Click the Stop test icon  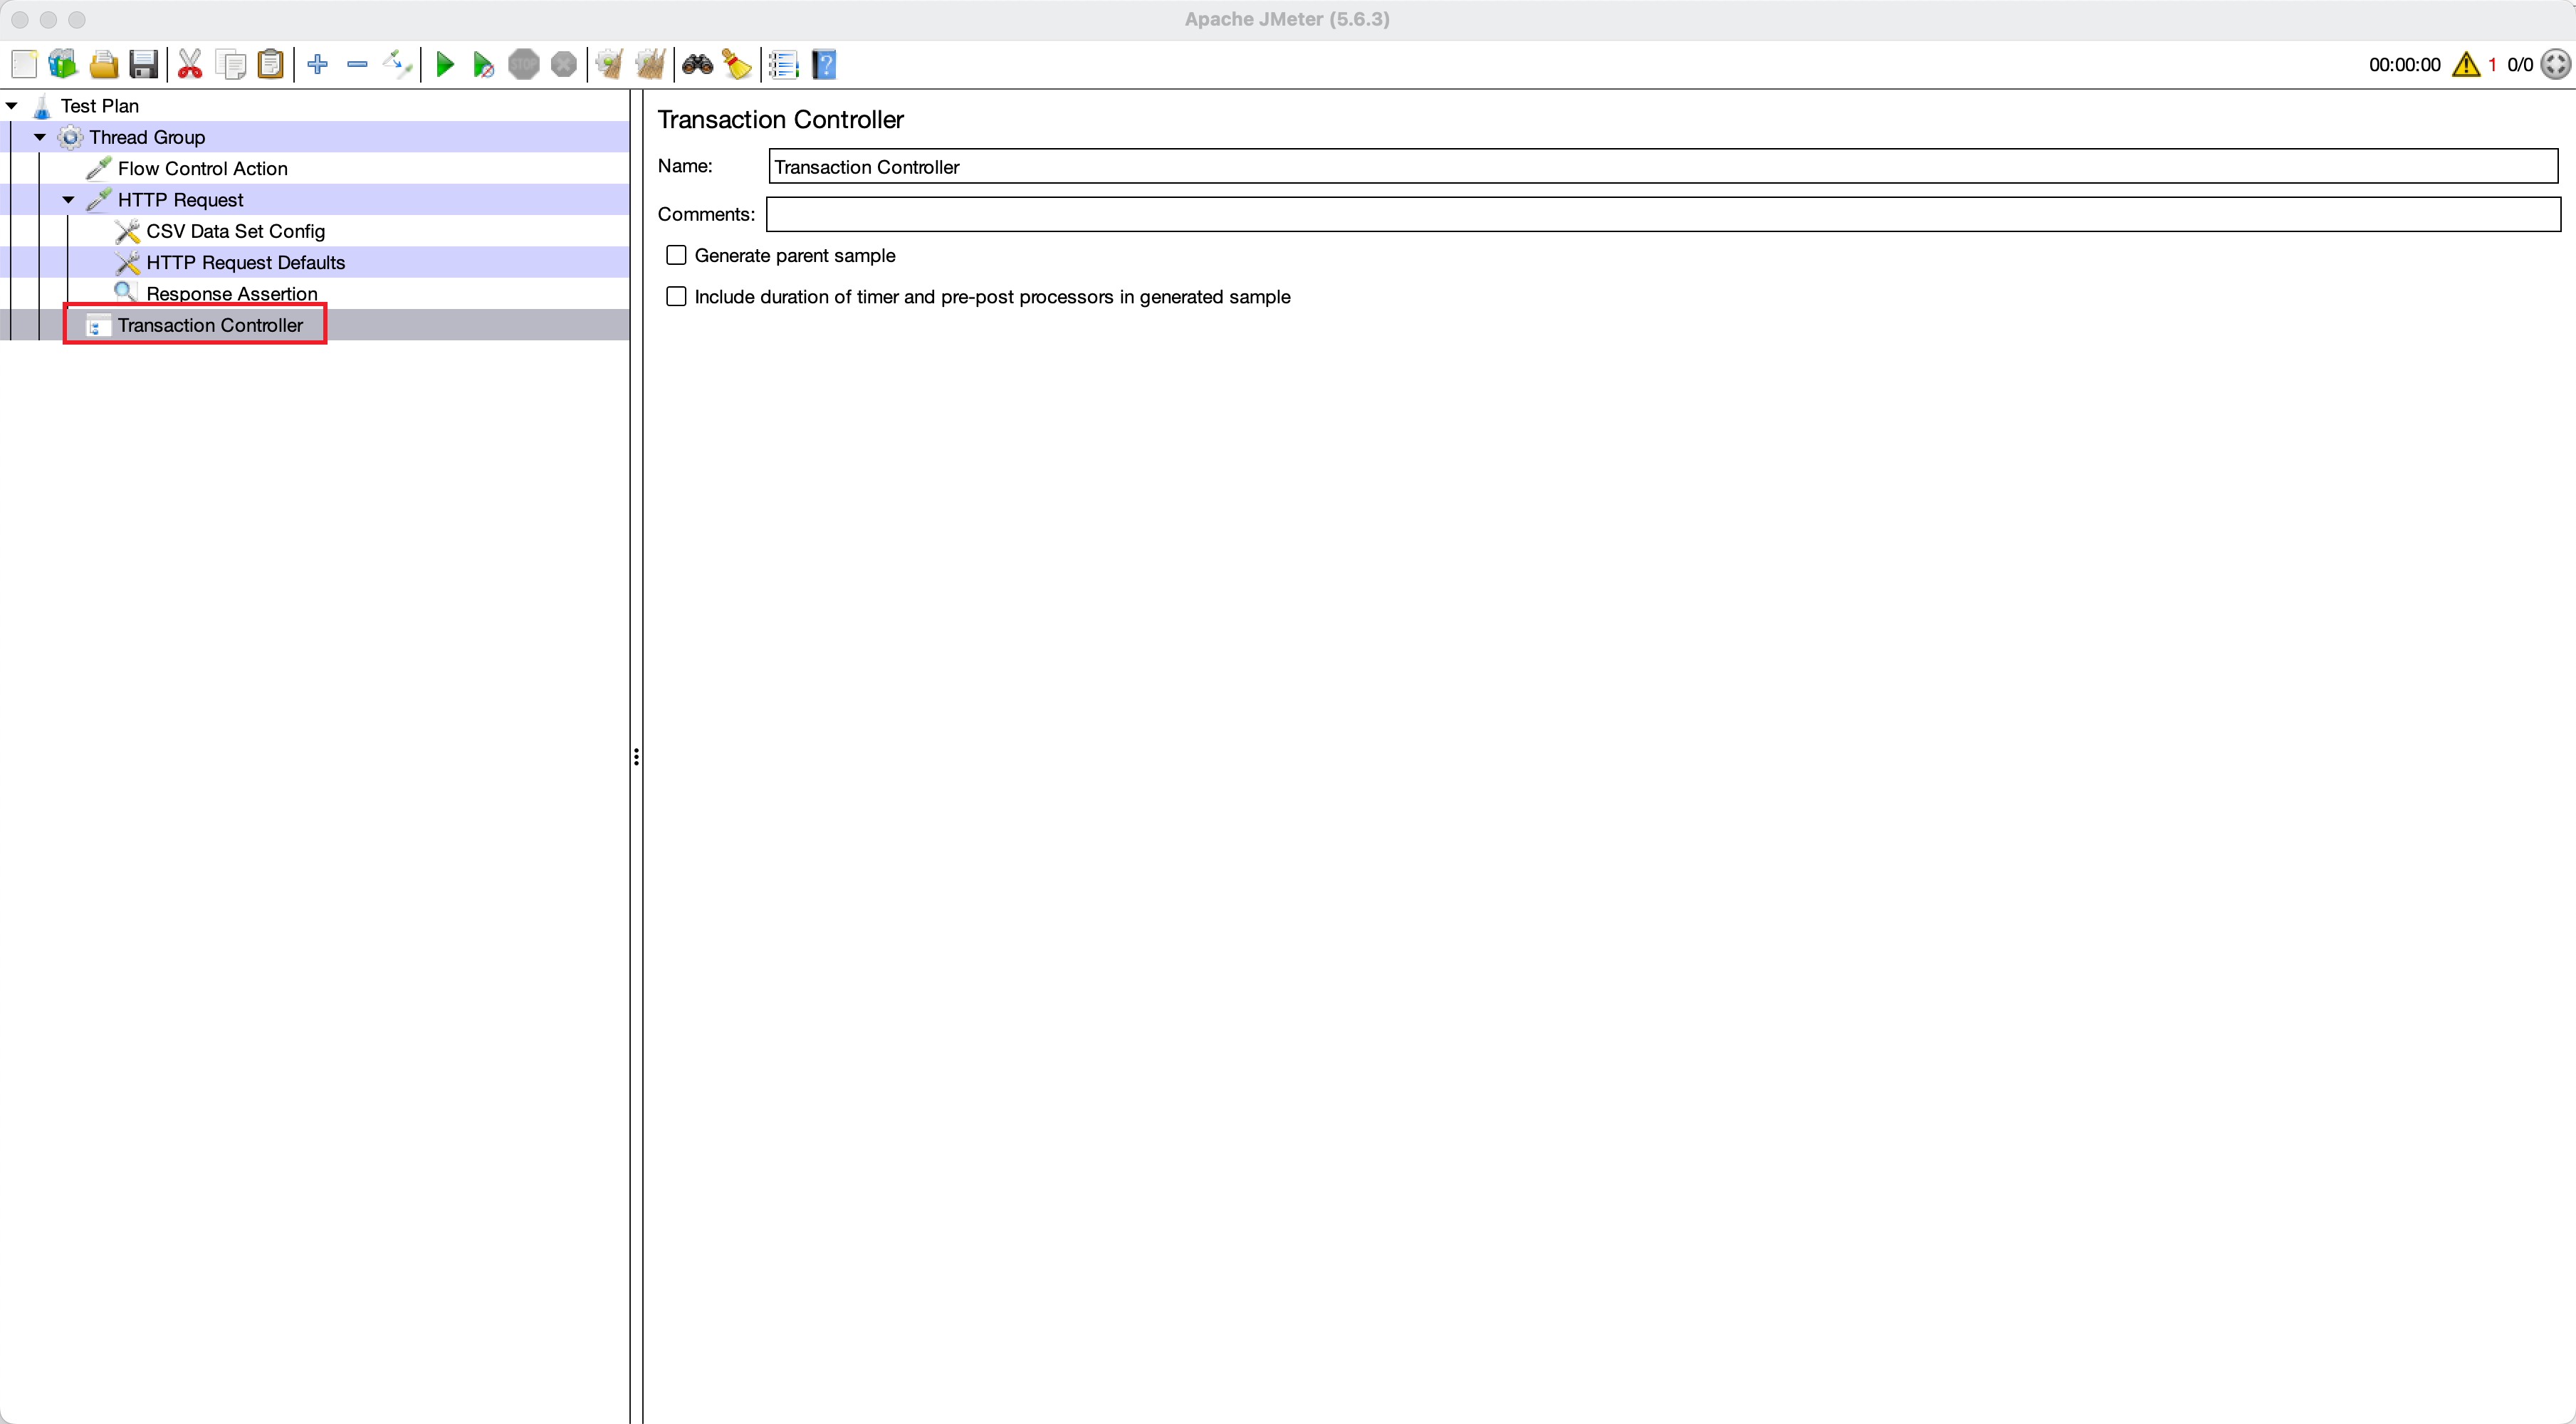[x=524, y=65]
